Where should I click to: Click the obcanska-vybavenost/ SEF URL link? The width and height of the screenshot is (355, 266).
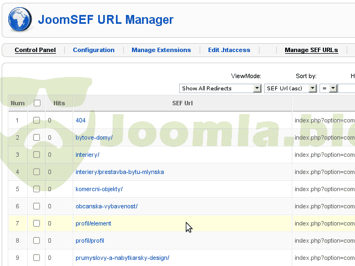click(x=106, y=206)
